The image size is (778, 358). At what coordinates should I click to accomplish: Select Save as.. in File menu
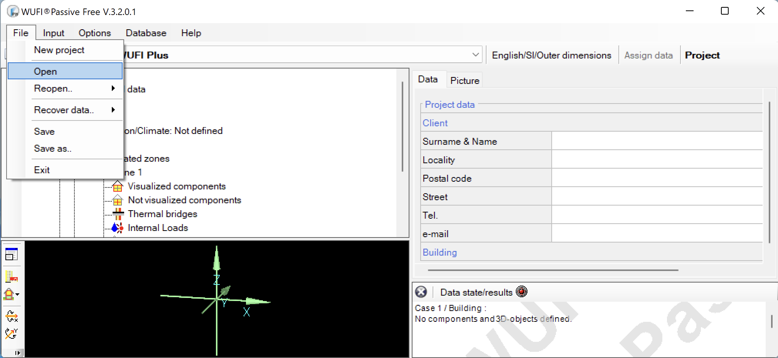52,149
